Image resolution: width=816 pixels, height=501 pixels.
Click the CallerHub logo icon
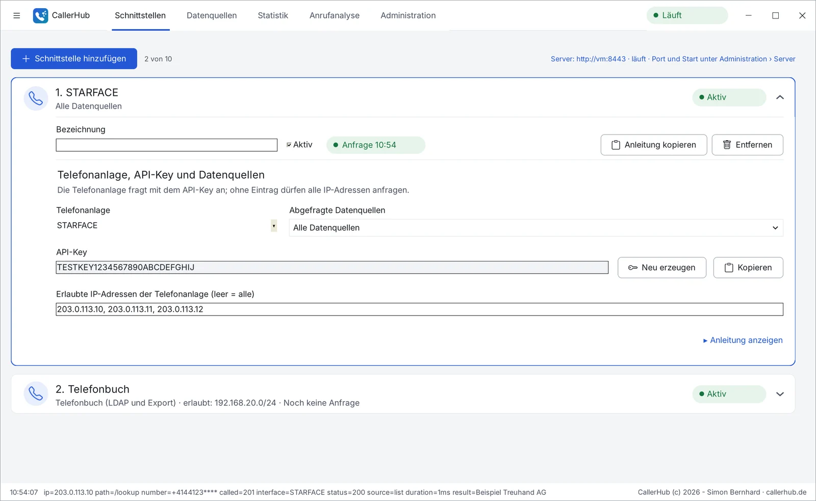[x=40, y=15]
